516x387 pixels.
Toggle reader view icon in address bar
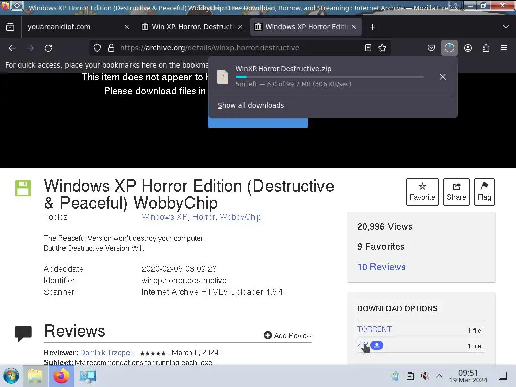coord(368,48)
